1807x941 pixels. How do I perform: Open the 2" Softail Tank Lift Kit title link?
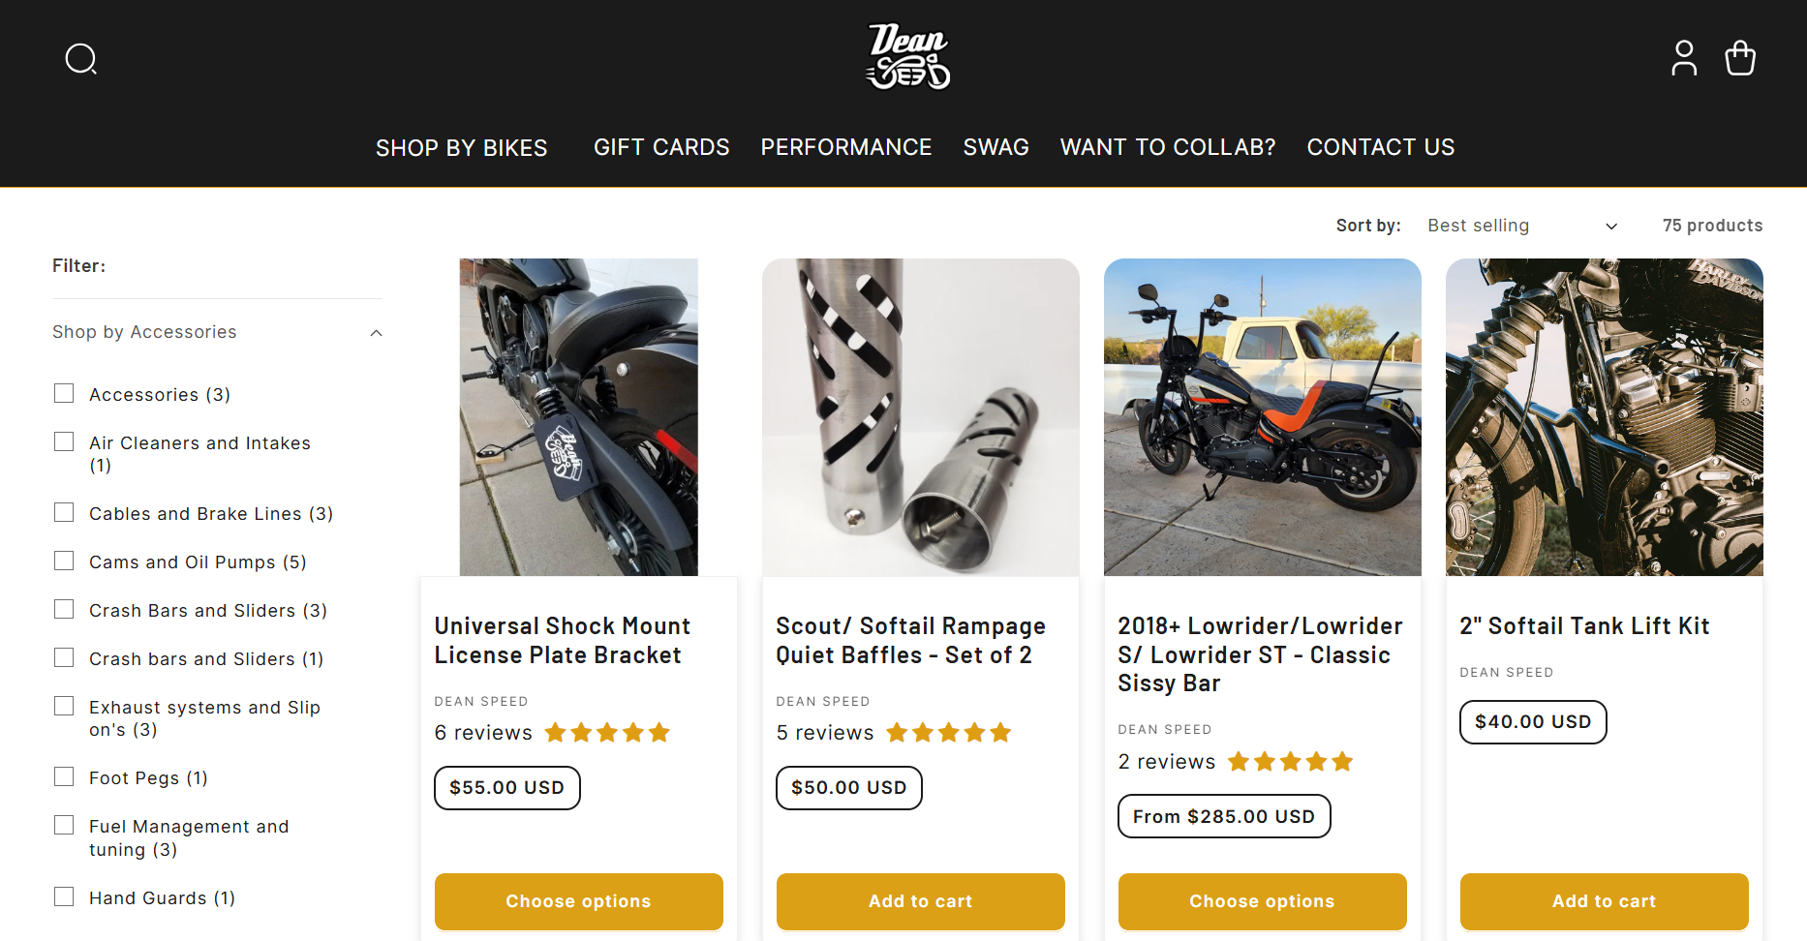pyautogui.click(x=1584, y=626)
